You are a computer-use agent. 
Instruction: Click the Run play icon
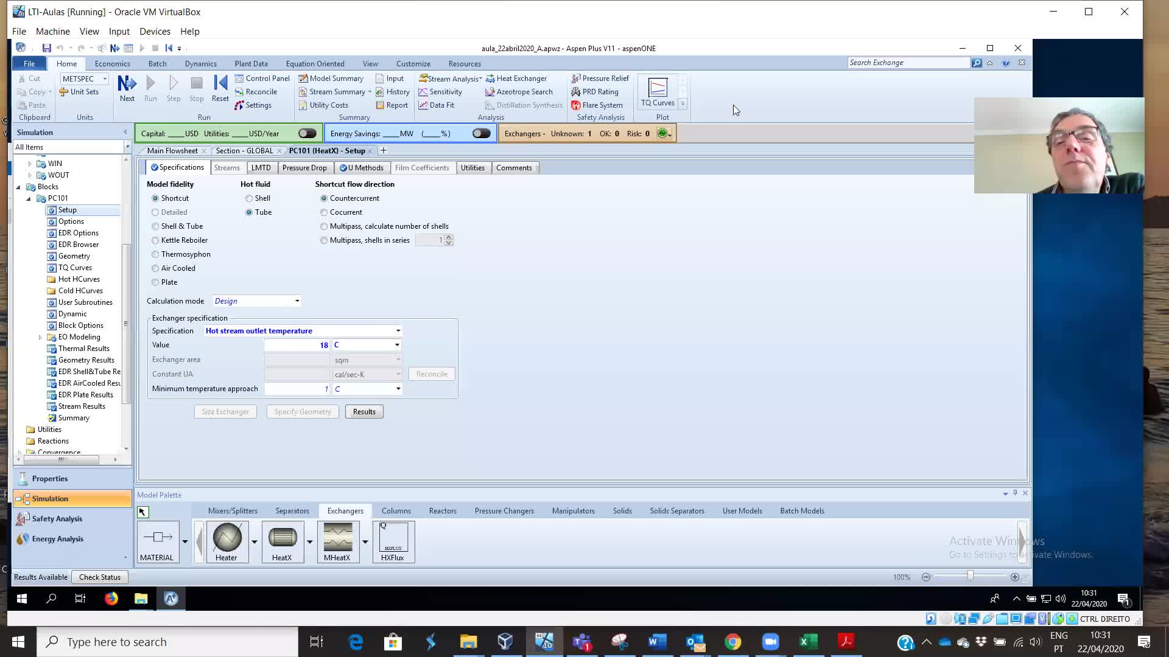(150, 88)
